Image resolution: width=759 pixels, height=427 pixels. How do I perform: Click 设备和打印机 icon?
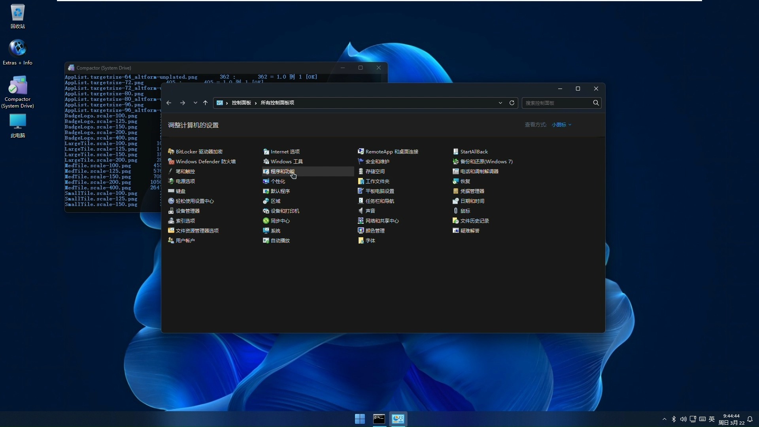click(266, 211)
